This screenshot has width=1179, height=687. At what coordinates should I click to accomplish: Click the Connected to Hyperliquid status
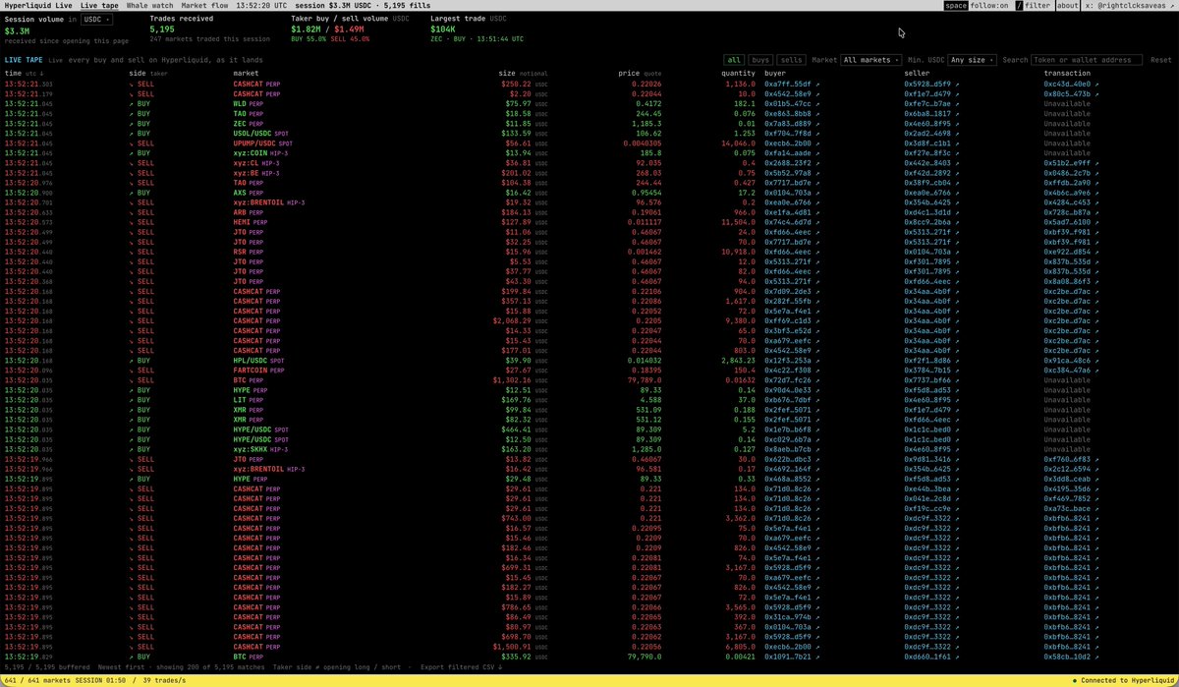click(x=1122, y=680)
